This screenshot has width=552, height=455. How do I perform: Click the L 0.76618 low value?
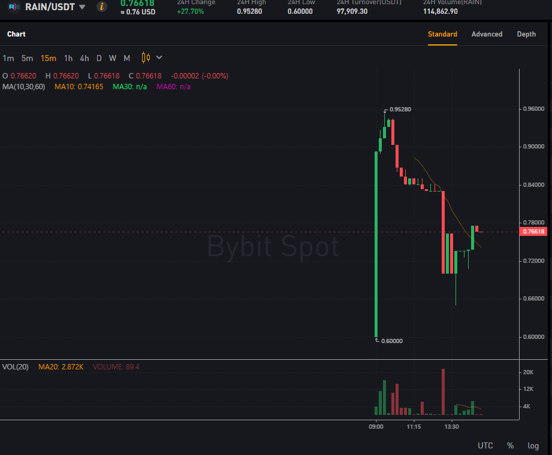pos(104,76)
